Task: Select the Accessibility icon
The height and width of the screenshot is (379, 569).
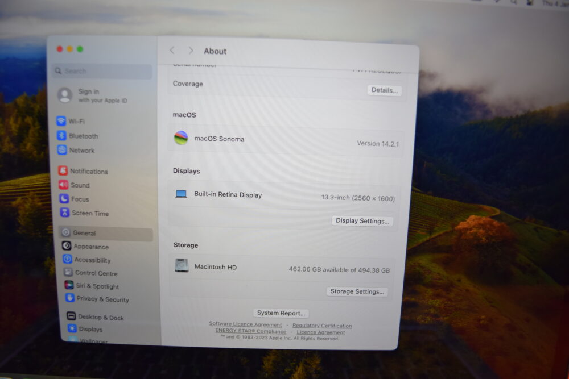Action: pyautogui.click(x=67, y=259)
